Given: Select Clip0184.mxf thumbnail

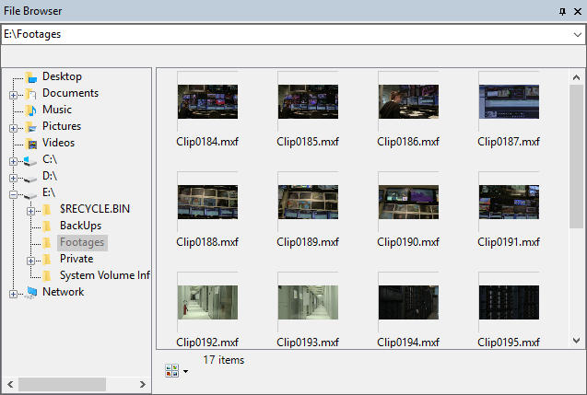Looking at the screenshot, I should click(207, 102).
